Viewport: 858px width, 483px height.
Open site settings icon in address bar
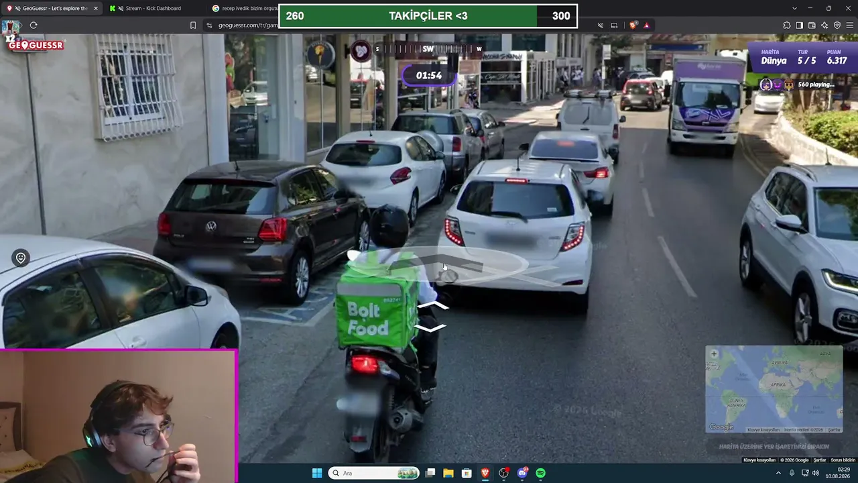point(209,25)
